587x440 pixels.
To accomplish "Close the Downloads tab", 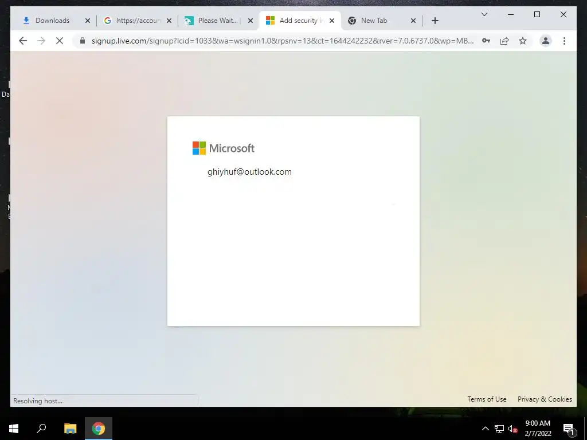I will point(88,21).
